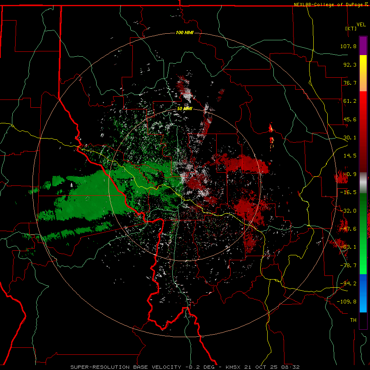This screenshot has height=370, width=370.
Task: Click the -78.7 velocity scale value
Action: coord(348,266)
